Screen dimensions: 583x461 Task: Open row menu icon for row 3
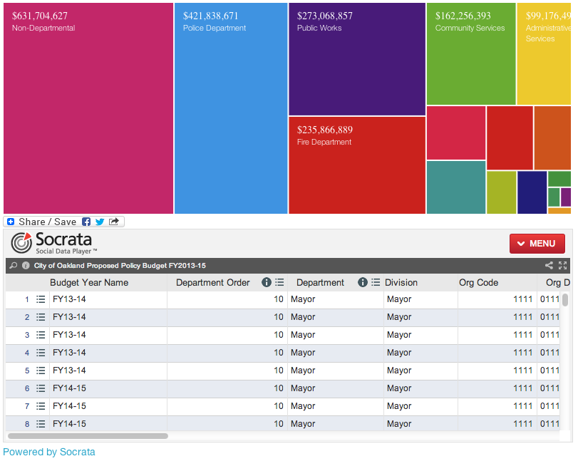point(41,335)
